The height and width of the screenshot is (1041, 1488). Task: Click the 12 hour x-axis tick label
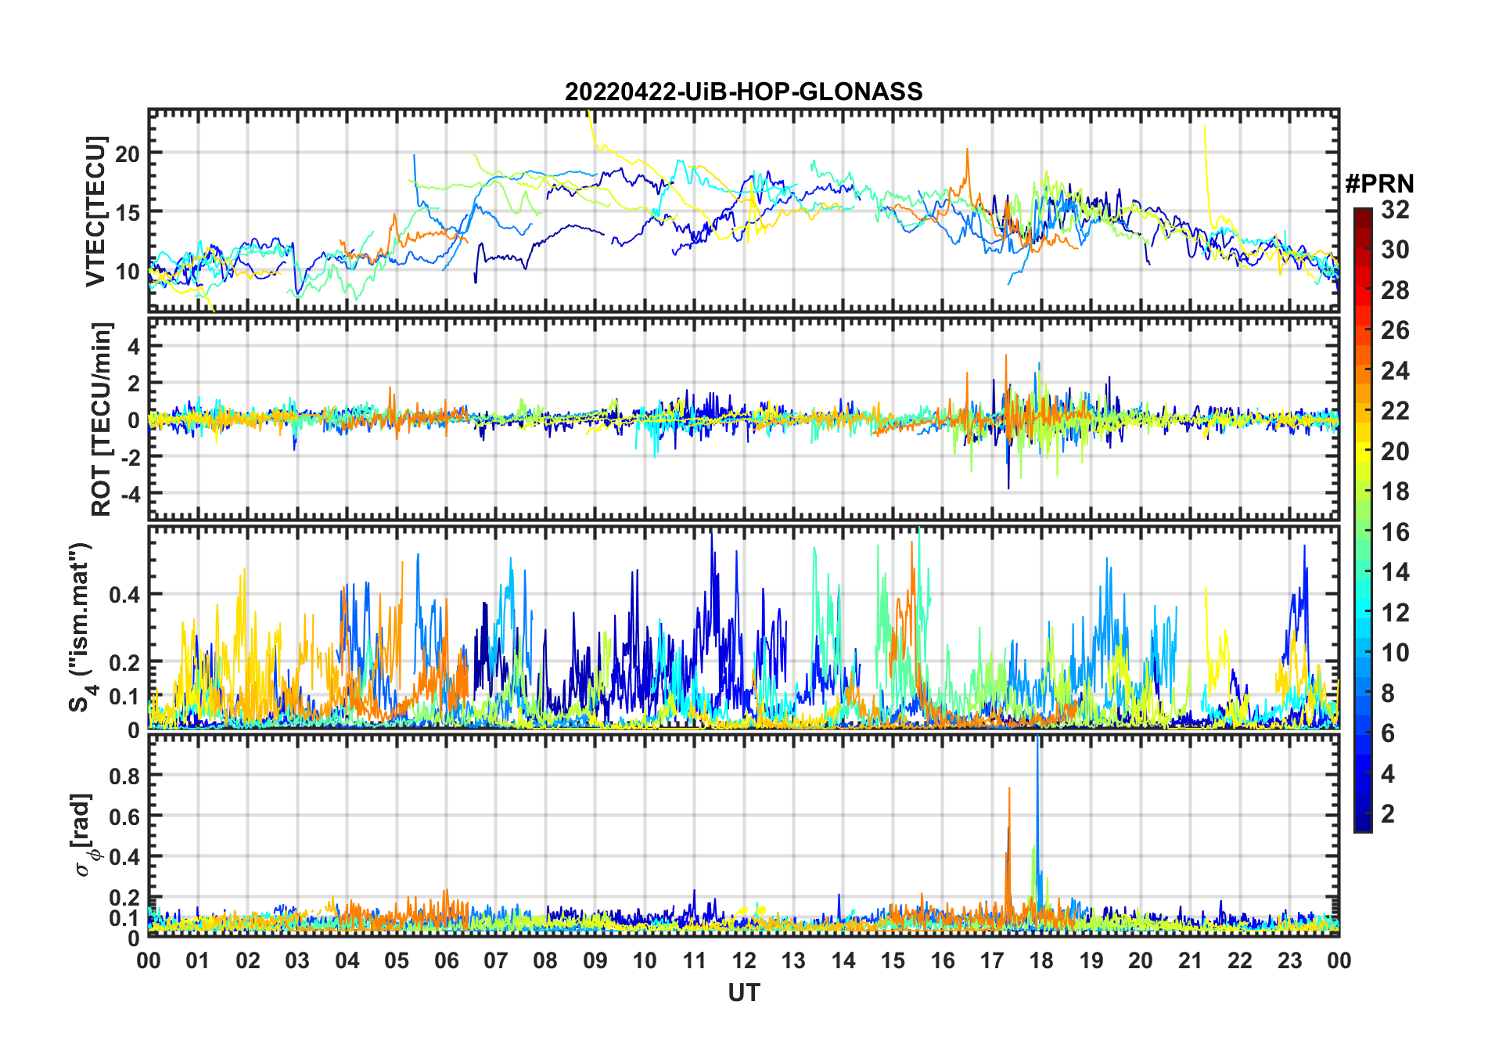coord(744,960)
